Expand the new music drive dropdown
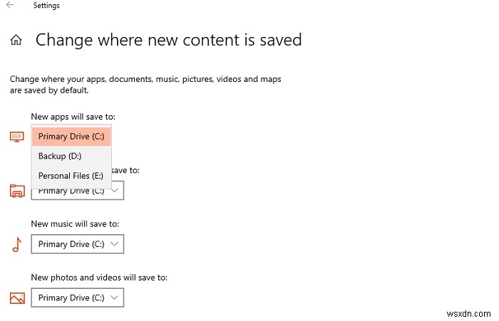 pos(78,244)
